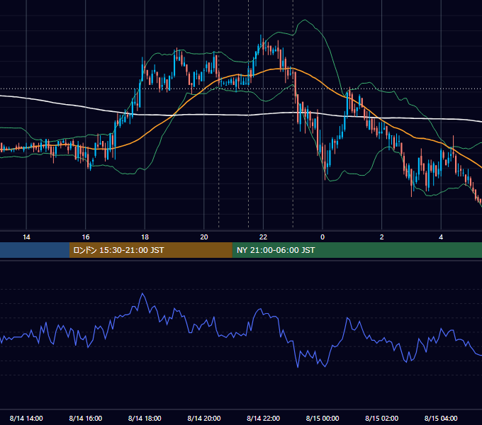Click the 4 hour axis label

tap(441, 237)
